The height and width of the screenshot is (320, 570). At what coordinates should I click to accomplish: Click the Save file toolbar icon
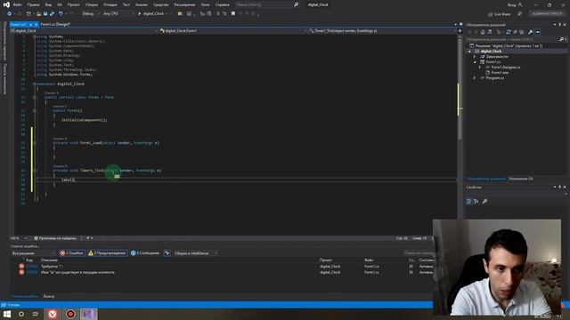click(x=45, y=14)
